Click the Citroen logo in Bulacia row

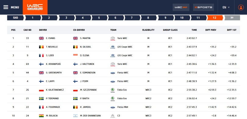coord(113,116)
